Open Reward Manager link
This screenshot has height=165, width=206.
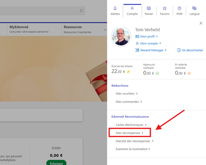coord(152,50)
